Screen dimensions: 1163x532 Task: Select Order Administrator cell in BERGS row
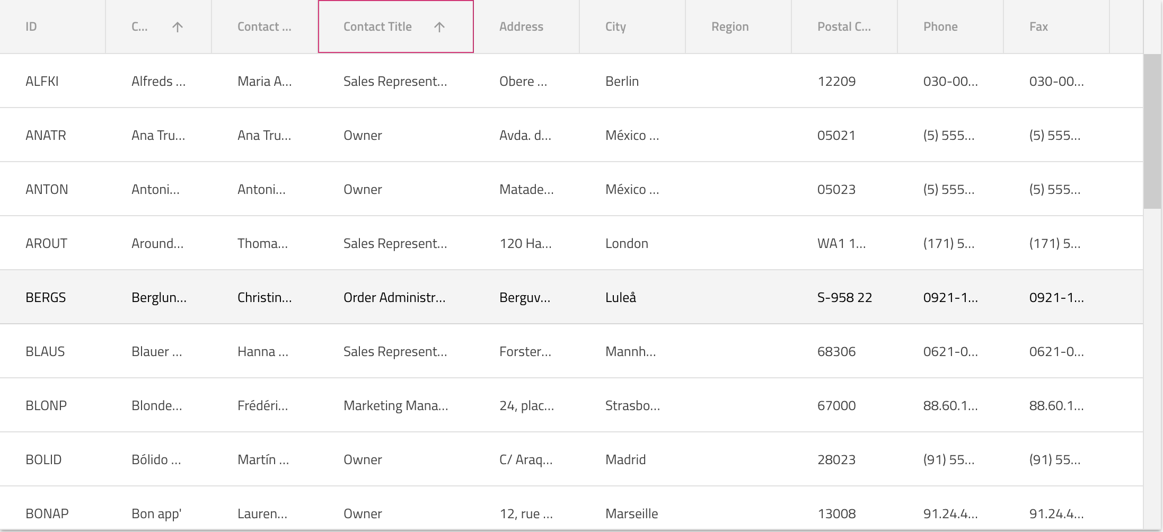click(x=394, y=297)
